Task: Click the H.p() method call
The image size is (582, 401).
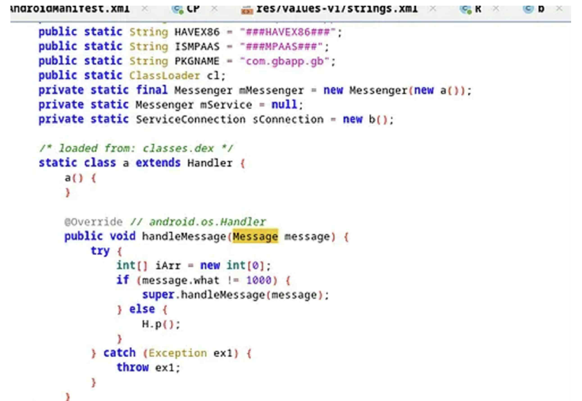Action: [x=160, y=324]
